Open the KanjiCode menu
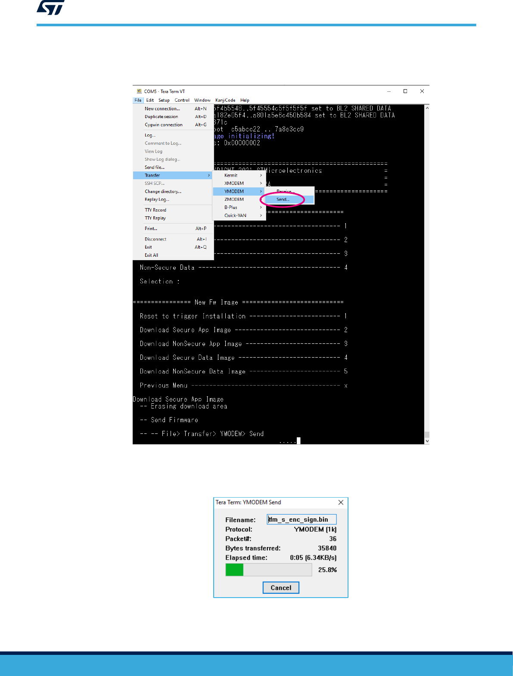 click(225, 100)
